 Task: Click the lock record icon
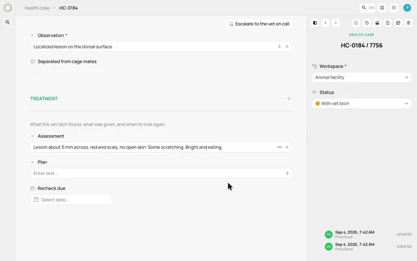pyautogui.click(x=388, y=23)
